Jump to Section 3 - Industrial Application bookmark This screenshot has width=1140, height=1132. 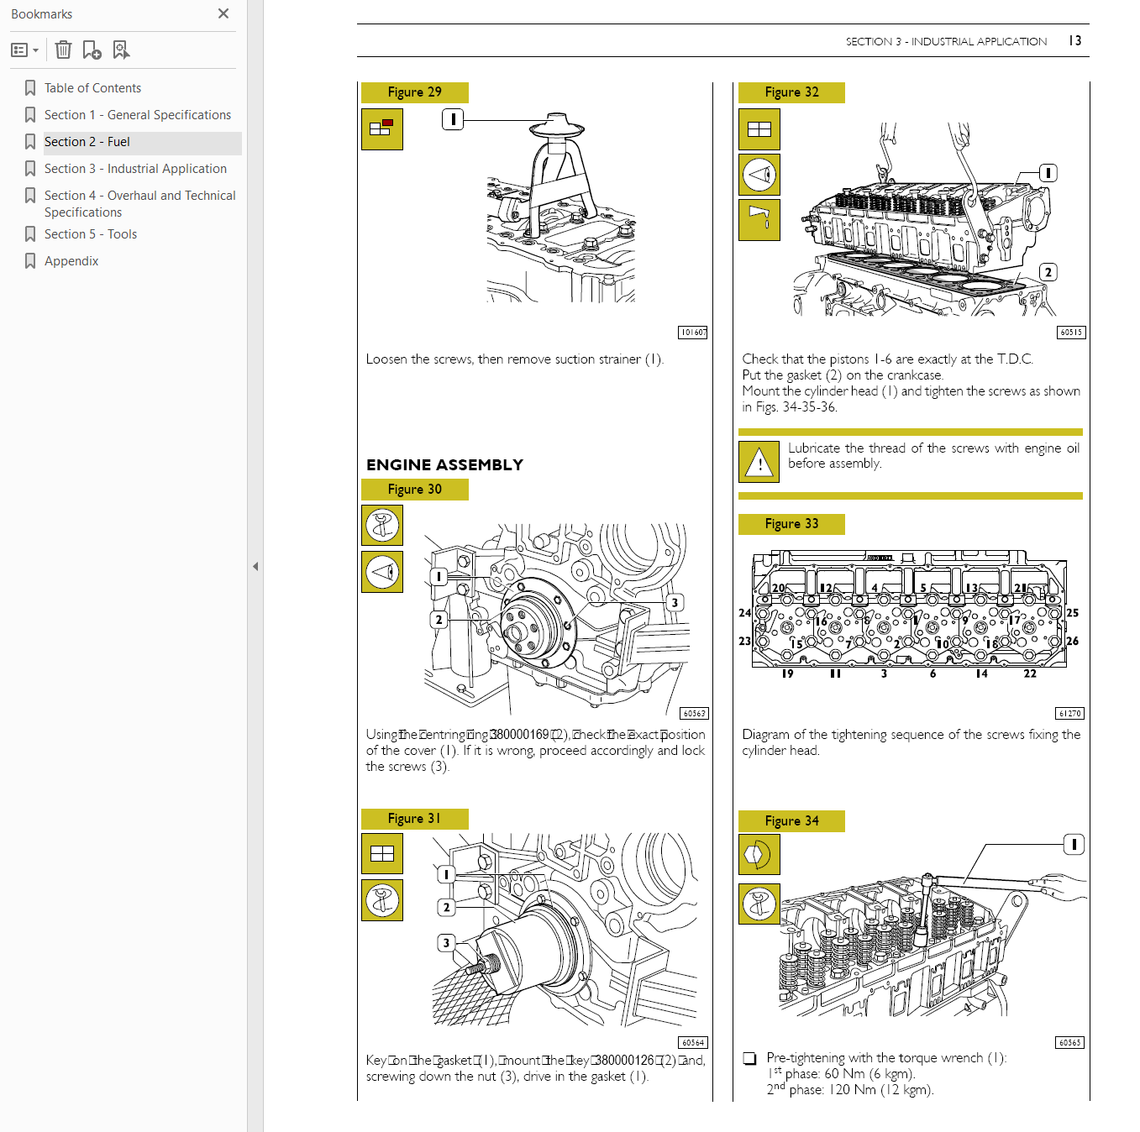135,169
